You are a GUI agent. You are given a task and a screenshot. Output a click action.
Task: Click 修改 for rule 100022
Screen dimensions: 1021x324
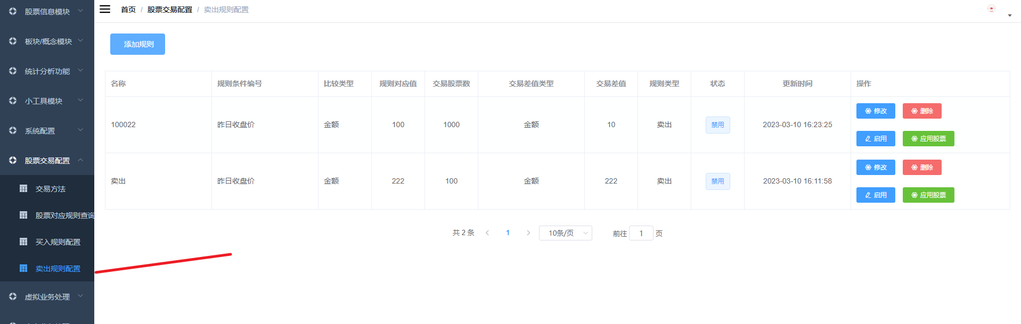coord(876,111)
